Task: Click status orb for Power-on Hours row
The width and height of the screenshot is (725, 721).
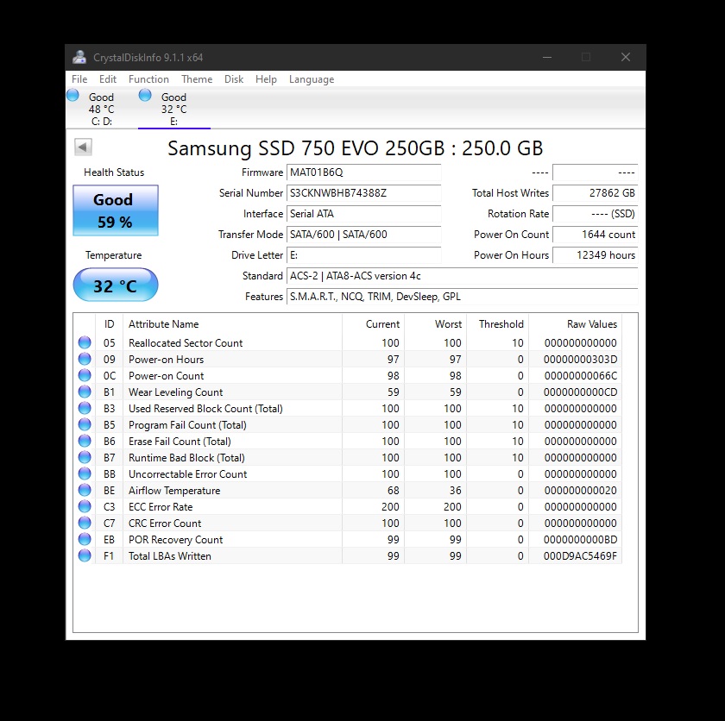Action: click(x=85, y=359)
